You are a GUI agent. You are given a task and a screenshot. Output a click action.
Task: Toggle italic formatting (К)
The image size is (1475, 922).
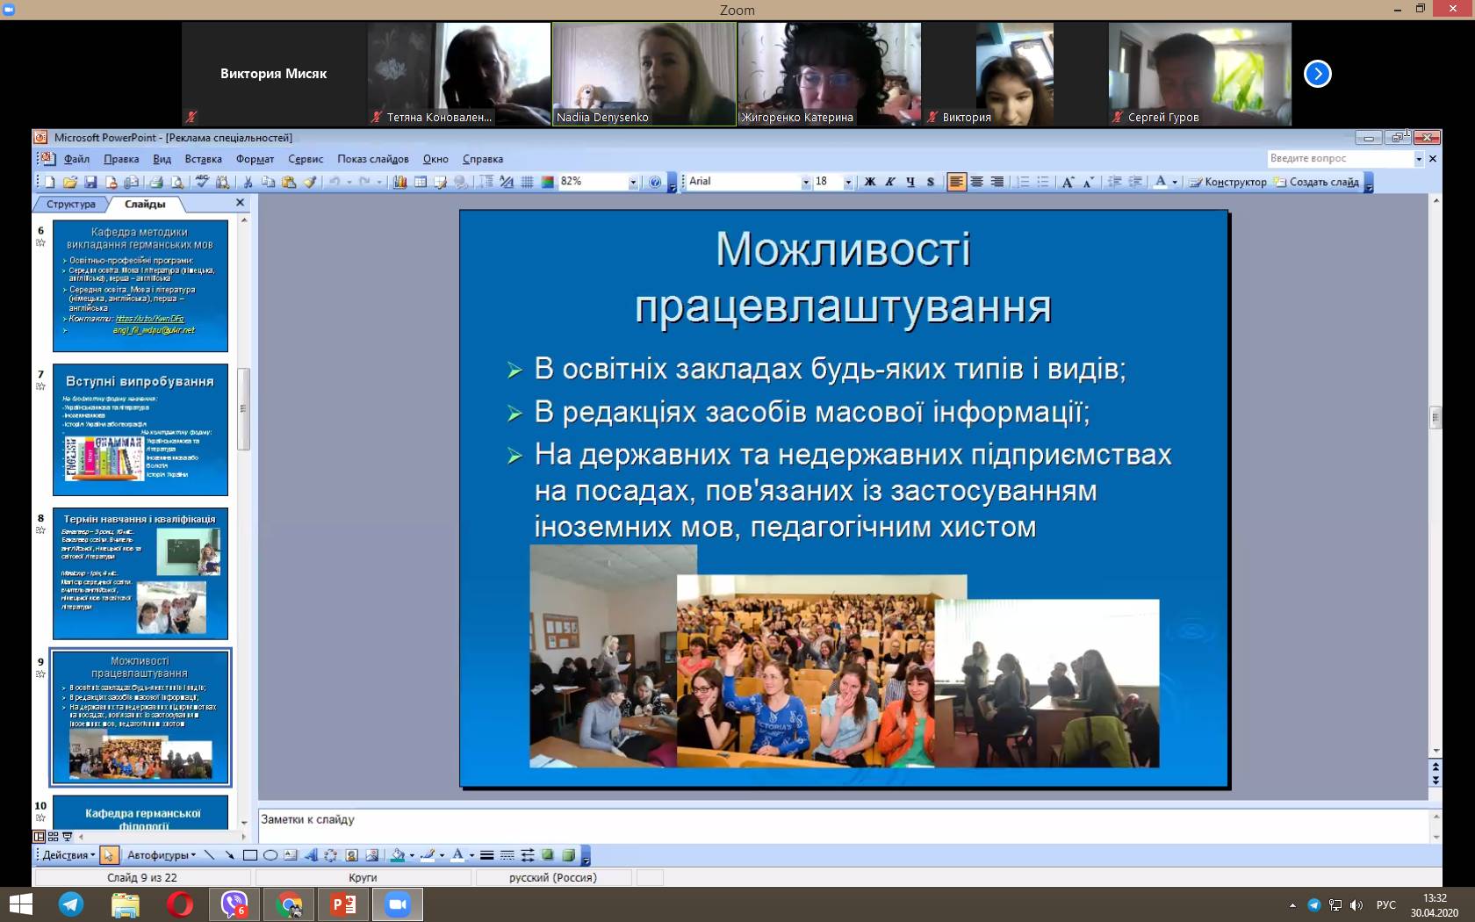pos(890,183)
